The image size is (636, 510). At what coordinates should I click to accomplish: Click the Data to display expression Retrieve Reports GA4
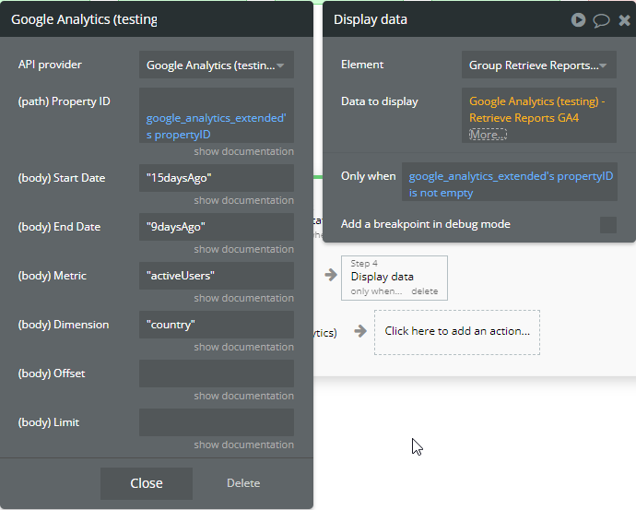point(538,115)
